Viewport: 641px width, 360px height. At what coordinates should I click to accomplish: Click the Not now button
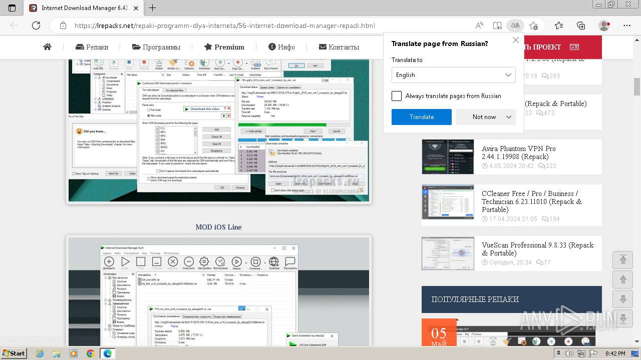click(x=484, y=117)
